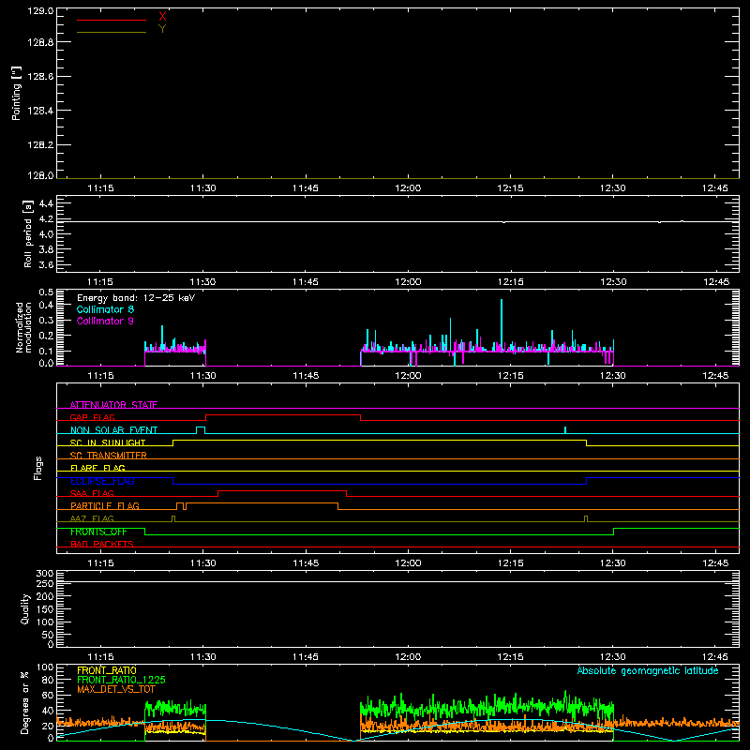Click the ATTENUATOR_STATE flag label
The height and width of the screenshot is (750, 750).
tap(113, 405)
